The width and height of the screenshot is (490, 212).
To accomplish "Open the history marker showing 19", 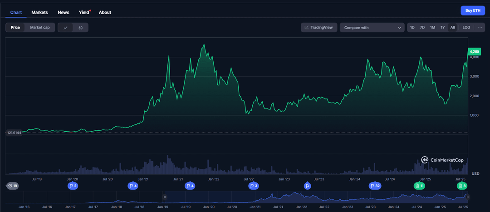I will click(x=13, y=186).
